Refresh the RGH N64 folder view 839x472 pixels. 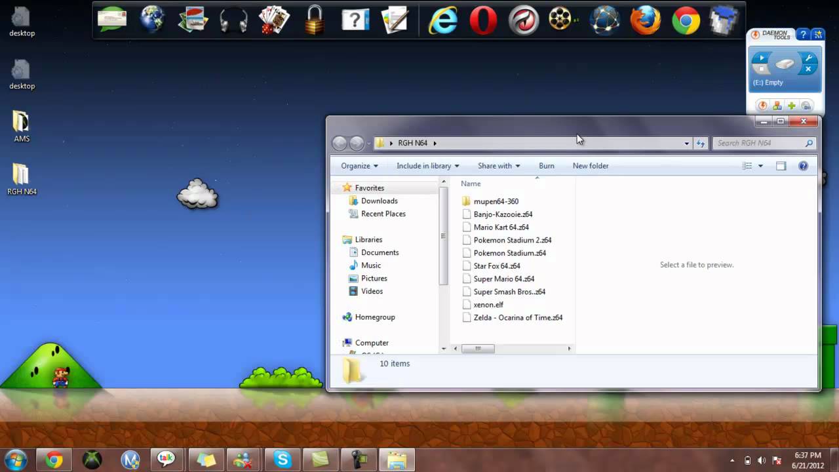pyautogui.click(x=701, y=143)
